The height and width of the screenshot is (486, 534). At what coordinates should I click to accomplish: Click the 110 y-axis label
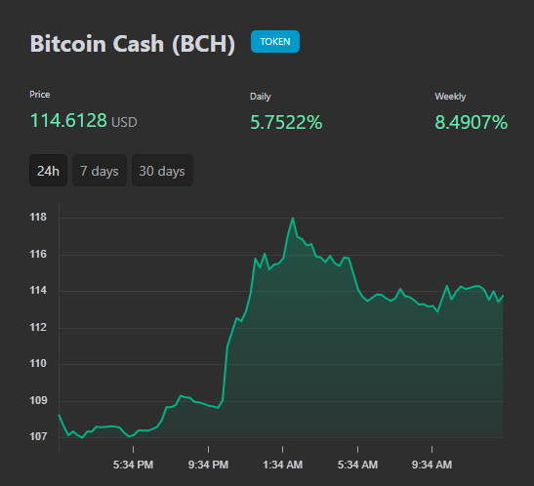click(38, 363)
